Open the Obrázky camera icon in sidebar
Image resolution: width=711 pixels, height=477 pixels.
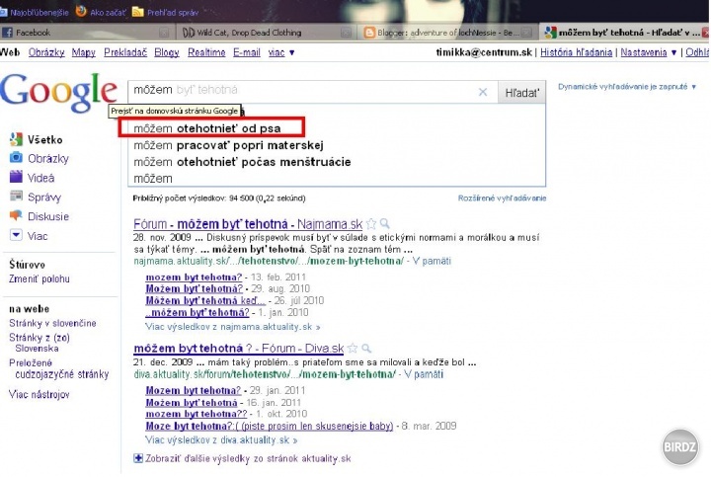[16, 158]
